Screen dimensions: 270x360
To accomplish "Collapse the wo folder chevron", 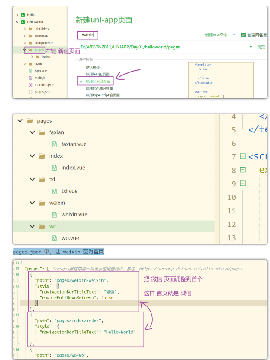I will [33, 226].
